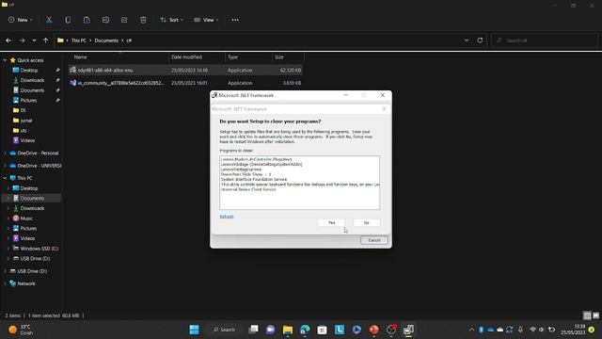Click the Share icon in Explorer toolbar

pos(124,20)
